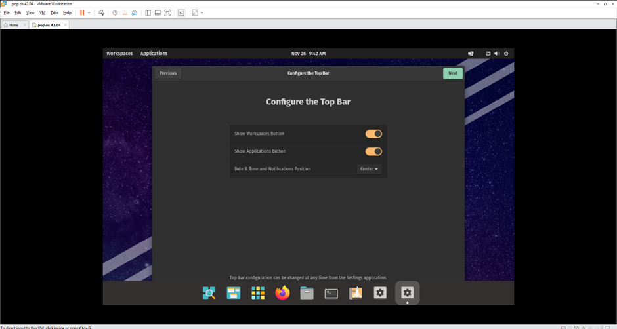Click the green Next button
617x329 pixels.
point(452,73)
